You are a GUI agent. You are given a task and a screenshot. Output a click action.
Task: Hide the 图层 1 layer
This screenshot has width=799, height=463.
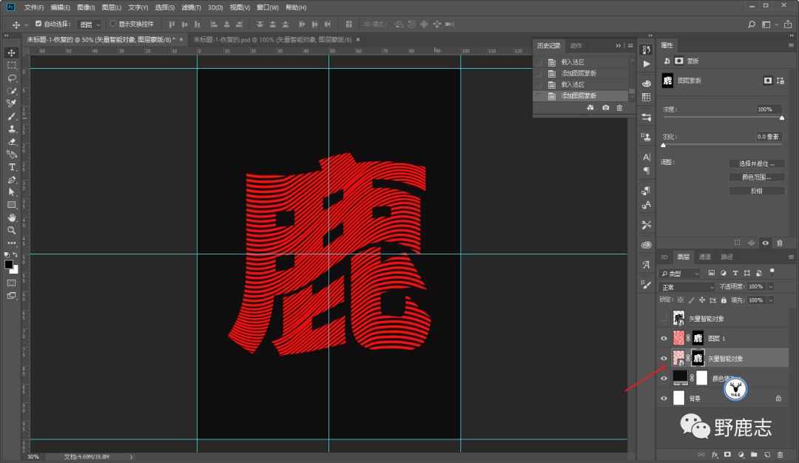pos(664,338)
